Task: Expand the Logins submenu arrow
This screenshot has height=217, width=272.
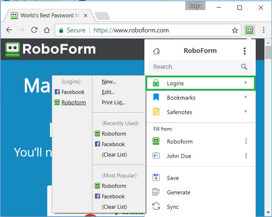Action: point(246,83)
